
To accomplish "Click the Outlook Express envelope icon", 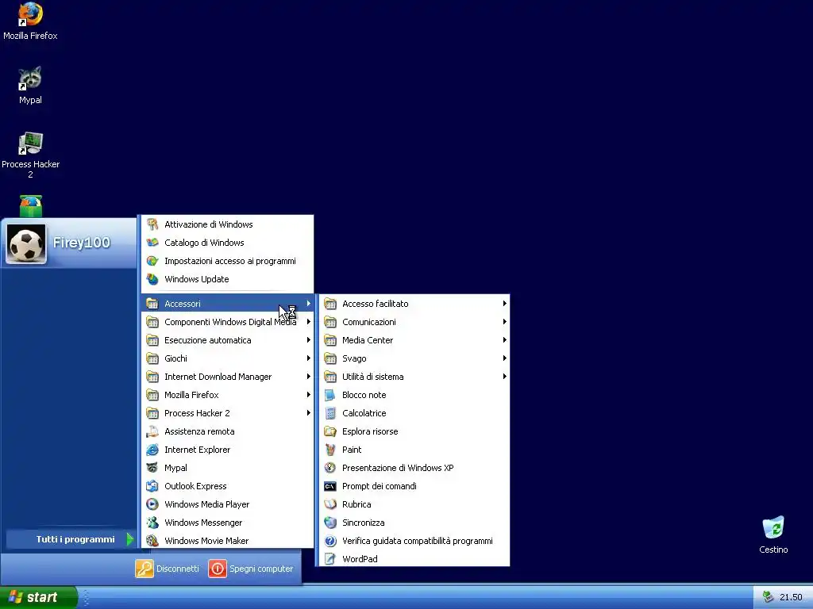I will (x=152, y=486).
